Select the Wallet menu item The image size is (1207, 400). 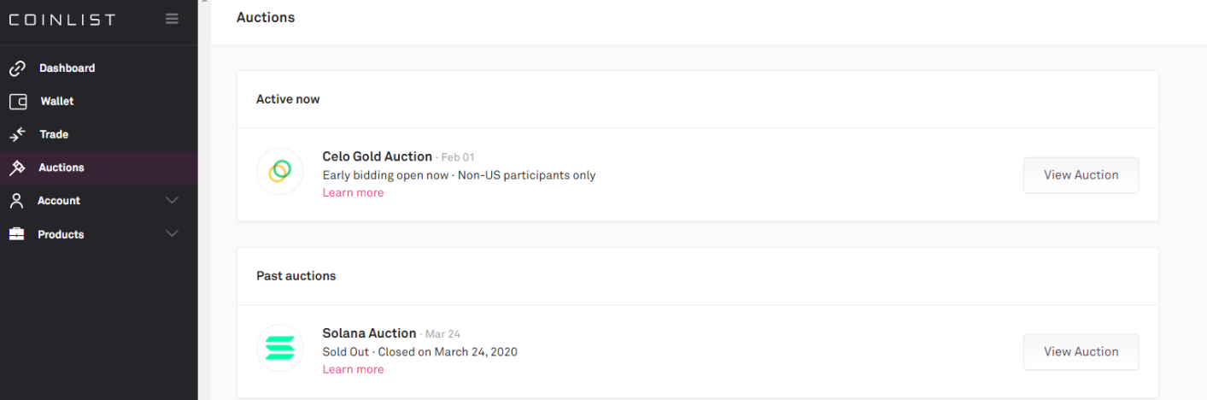click(57, 102)
